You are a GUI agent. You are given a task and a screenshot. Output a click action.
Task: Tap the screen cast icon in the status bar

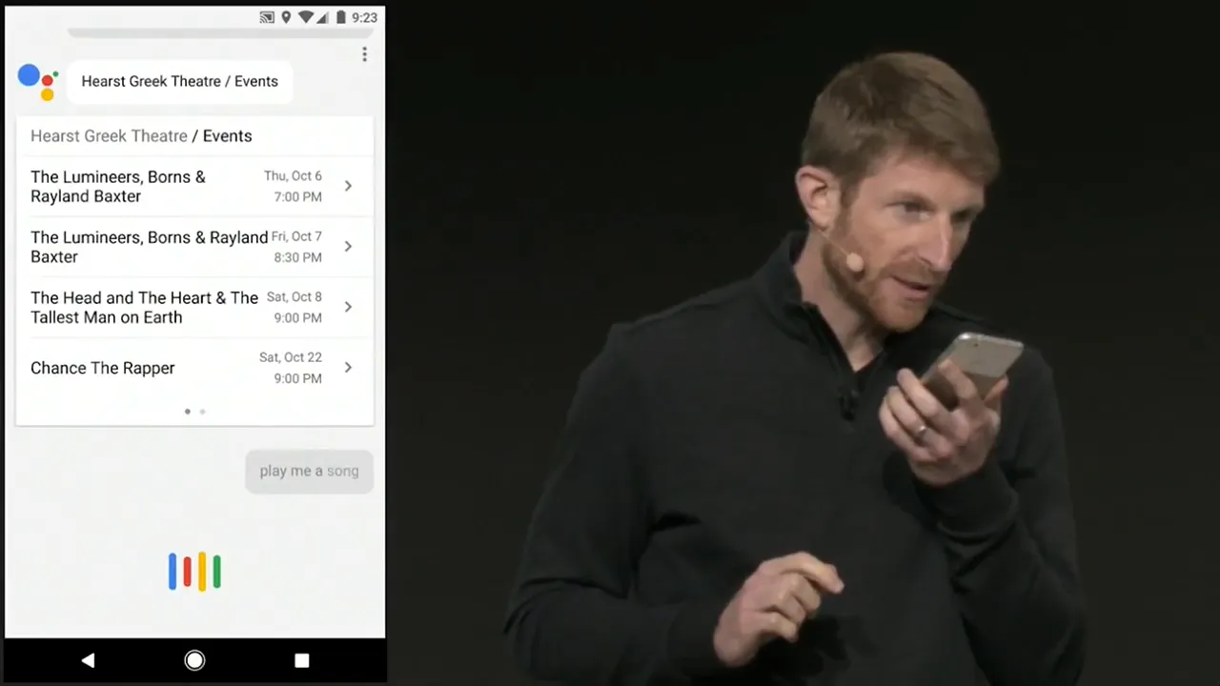[266, 16]
